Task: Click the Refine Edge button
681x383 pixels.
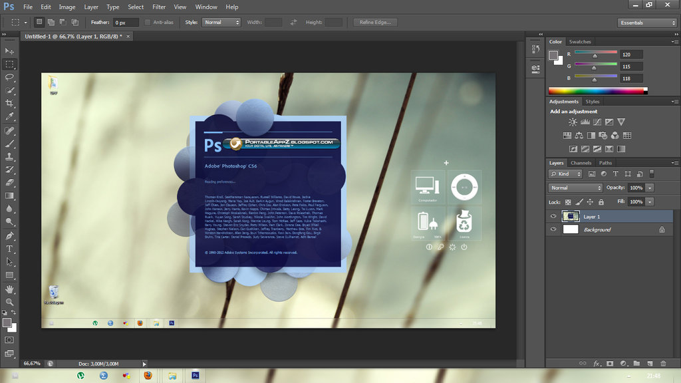Action: coord(376,22)
